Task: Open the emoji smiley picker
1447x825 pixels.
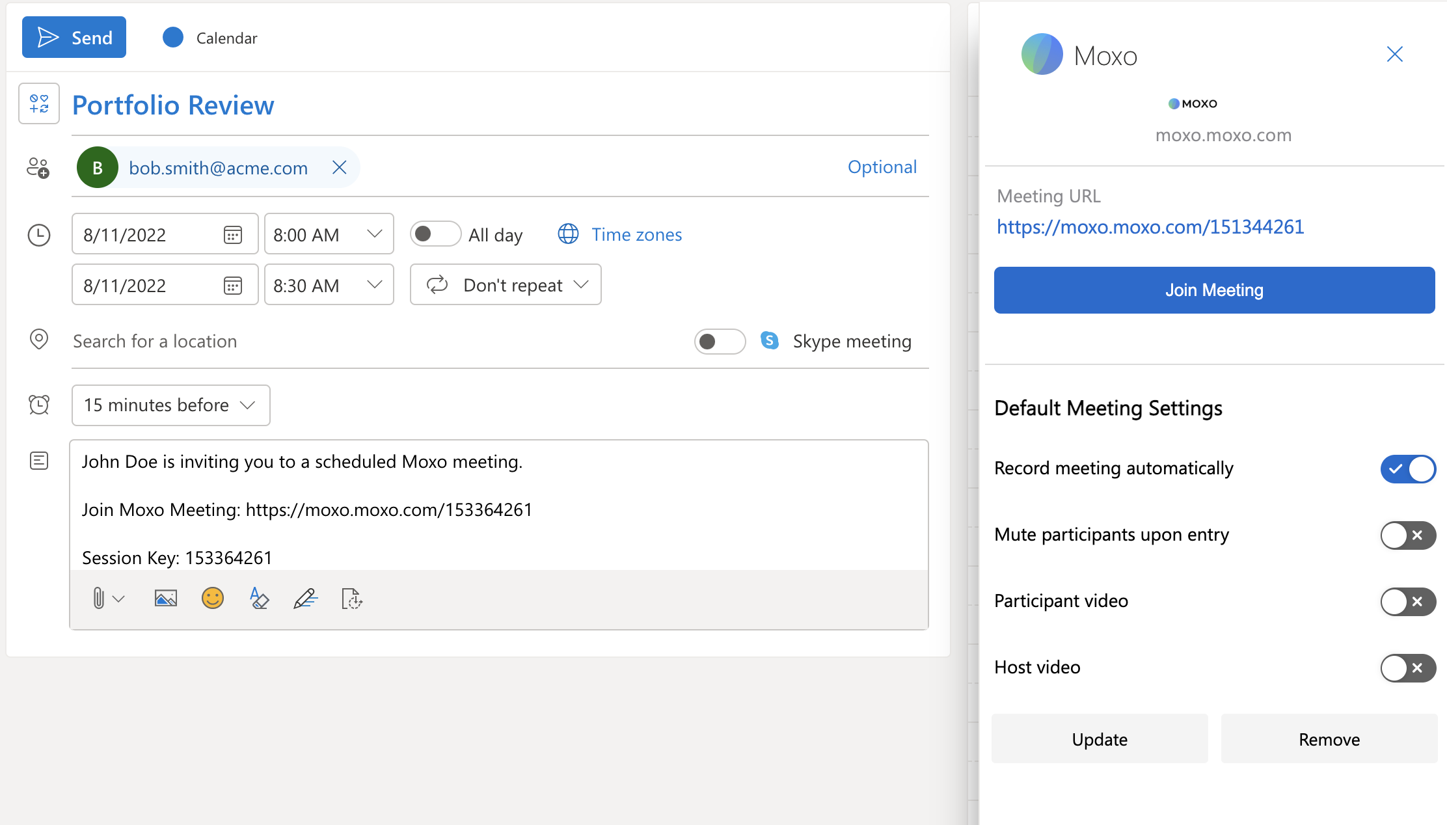Action: pyautogui.click(x=213, y=598)
